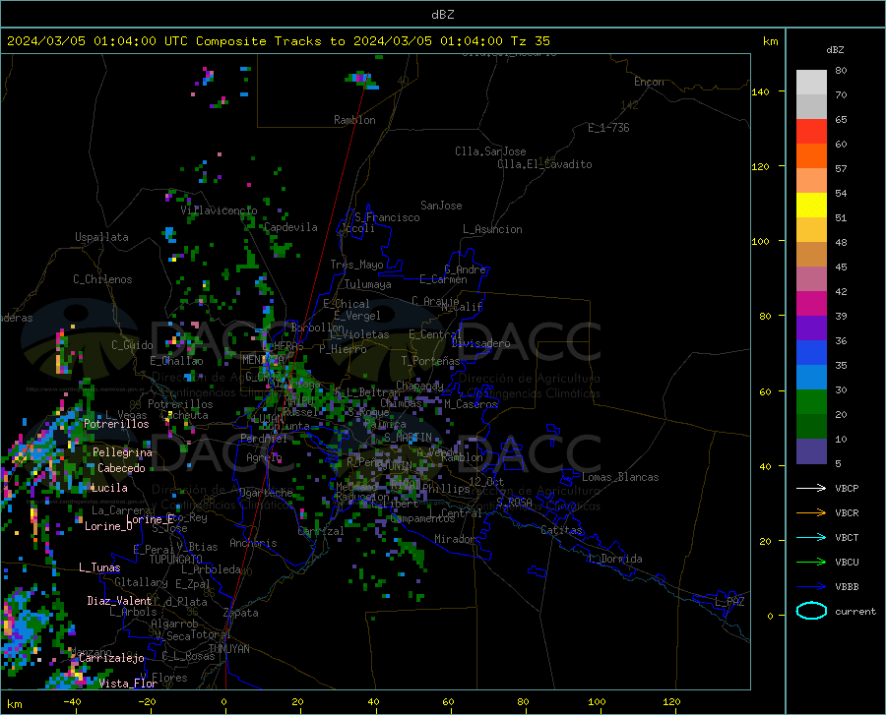Click the Clla.El_Cavadito map label
The image size is (886, 715).
coord(544,164)
